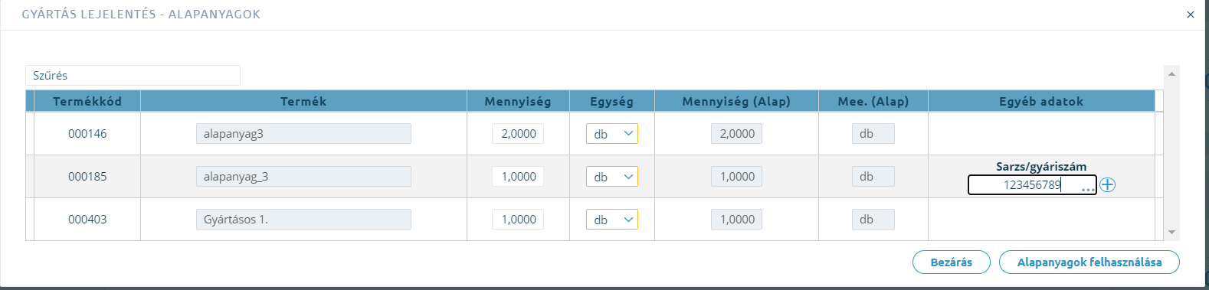Click the Mennyiség column header
1209x290 pixels.
click(x=518, y=101)
